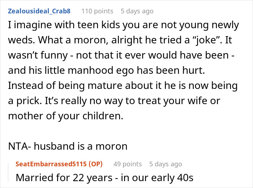
Task: Open SeatEmbarrassed5115's user profile link
Action: click(x=51, y=164)
